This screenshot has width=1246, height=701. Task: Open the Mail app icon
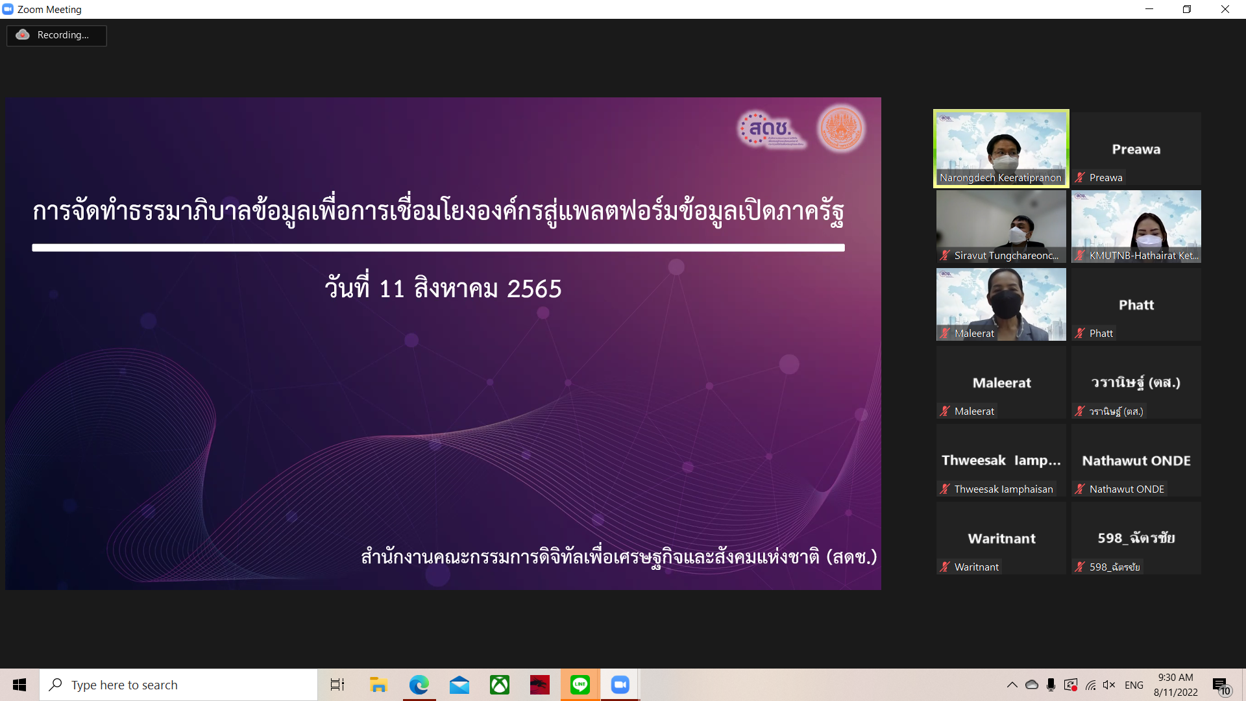click(459, 685)
